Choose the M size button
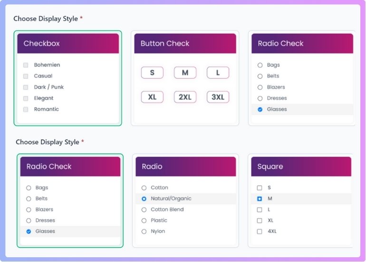 pyautogui.click(x=185, y=73)
